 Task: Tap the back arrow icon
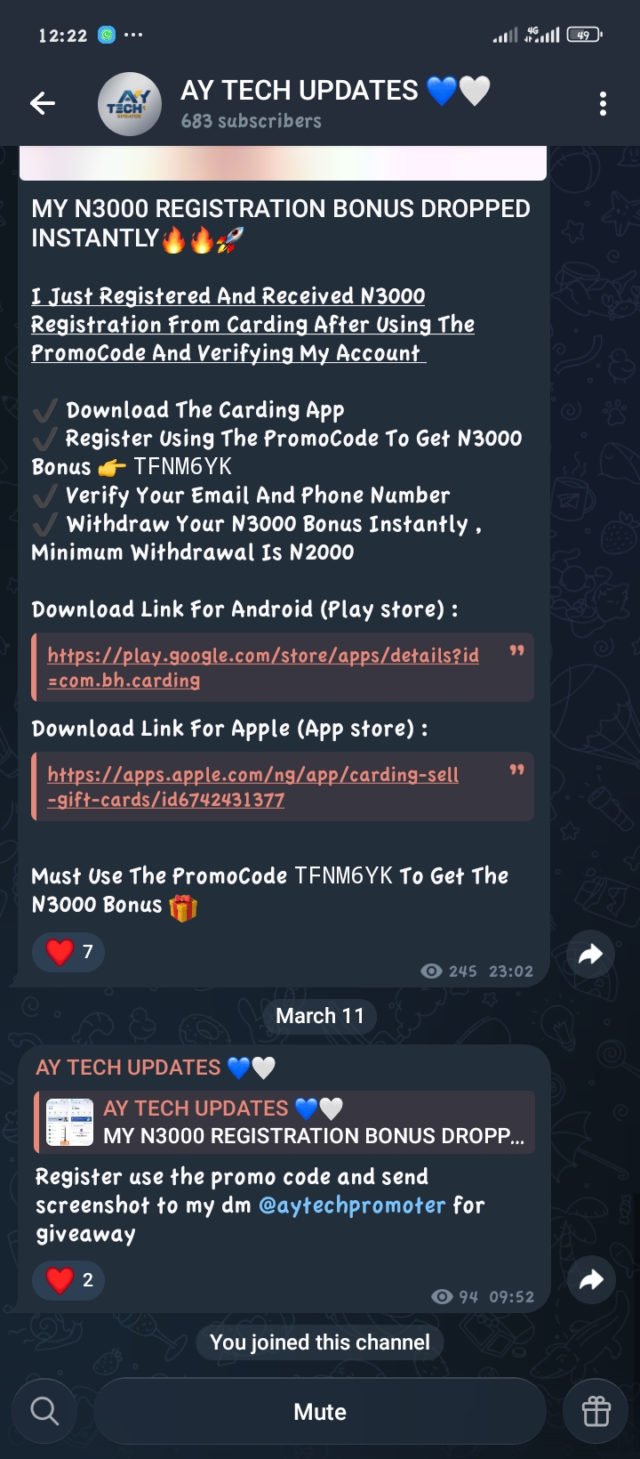43,104
